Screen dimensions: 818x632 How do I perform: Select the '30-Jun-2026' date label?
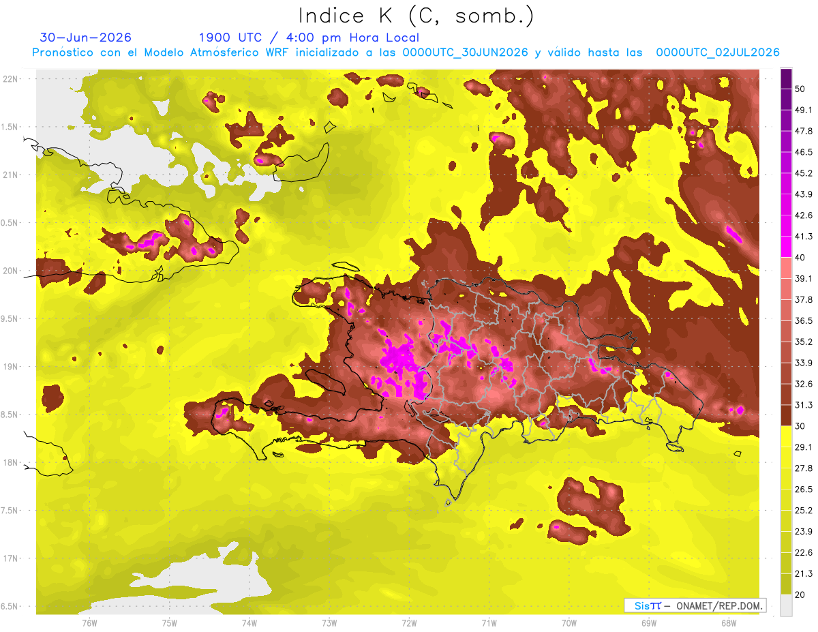(86, 37)
